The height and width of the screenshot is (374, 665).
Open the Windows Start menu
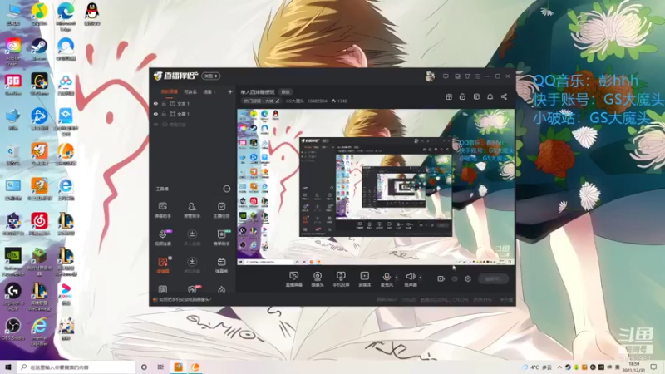(x=7, y=367)
